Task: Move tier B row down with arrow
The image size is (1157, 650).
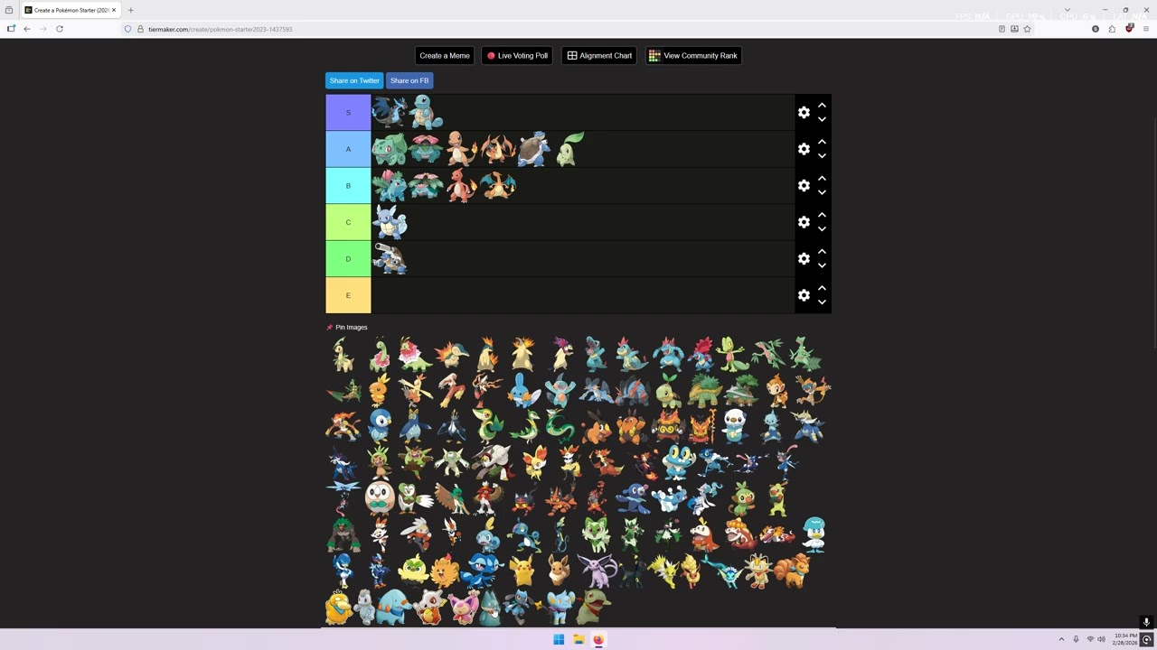Action: tap(822, 192)
